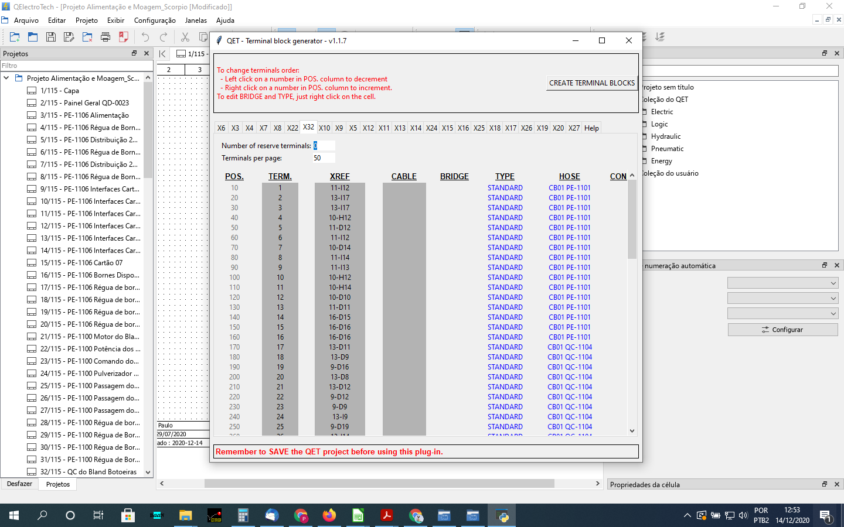Open the Projeto menu
The height and width of the screenshot is (527, 844).
[86, 20]
